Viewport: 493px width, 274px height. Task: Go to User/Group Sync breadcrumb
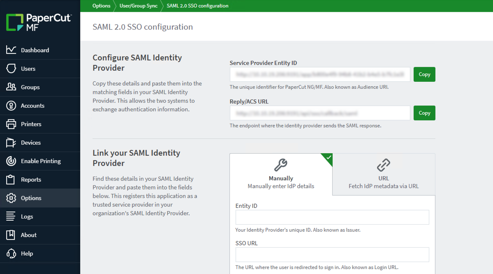click(138, 6)
